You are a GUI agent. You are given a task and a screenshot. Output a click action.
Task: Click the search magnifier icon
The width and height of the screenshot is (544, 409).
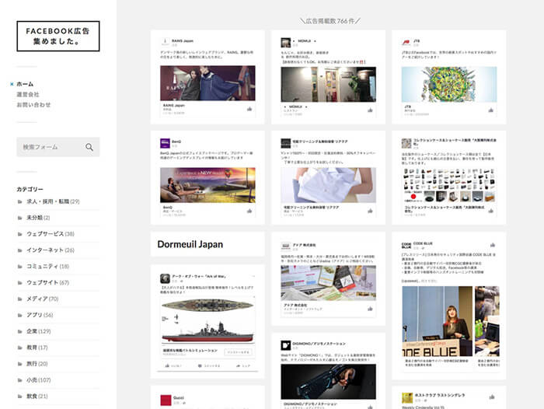[x=89, y=147]
